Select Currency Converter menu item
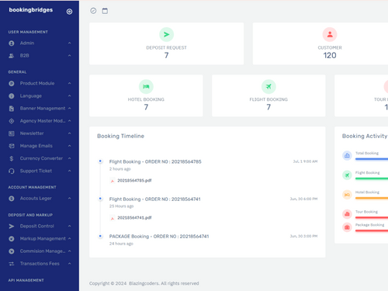The width and height of the screenshot is (388, 291). click(x=40, y=158)
